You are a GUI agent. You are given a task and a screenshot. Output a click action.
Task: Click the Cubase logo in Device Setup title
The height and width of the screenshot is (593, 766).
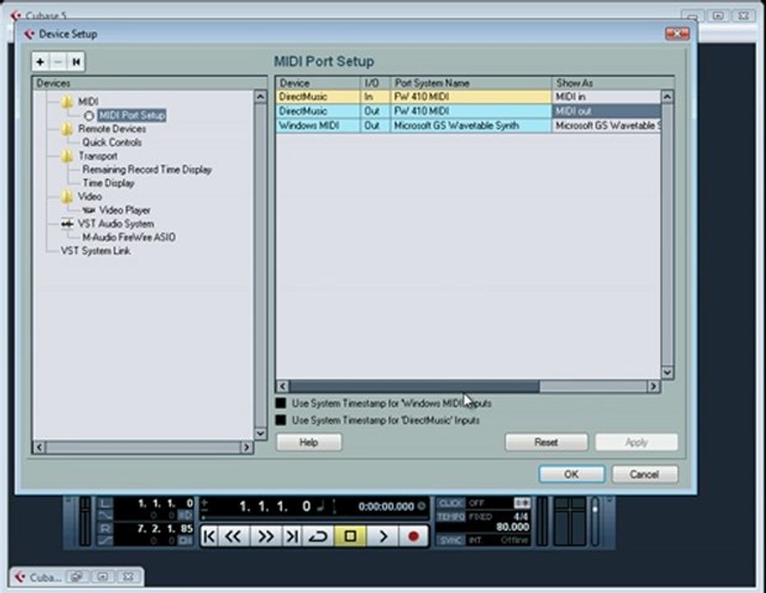pos(29,34)
